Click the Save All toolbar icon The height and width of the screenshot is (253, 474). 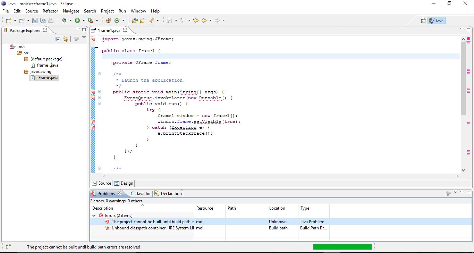tap(43, 20)
